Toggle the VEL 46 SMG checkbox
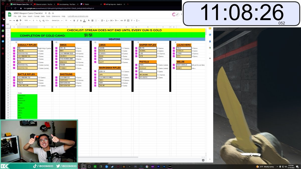The image size is (301, 169). coord(56,48)
